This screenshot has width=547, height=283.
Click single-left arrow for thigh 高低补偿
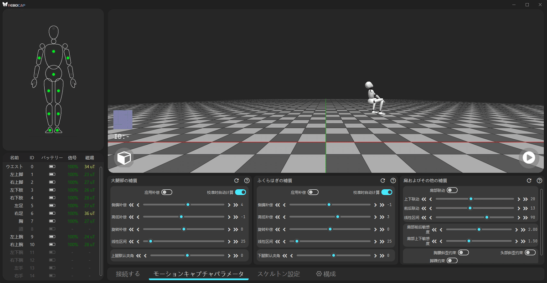(138, 217)
